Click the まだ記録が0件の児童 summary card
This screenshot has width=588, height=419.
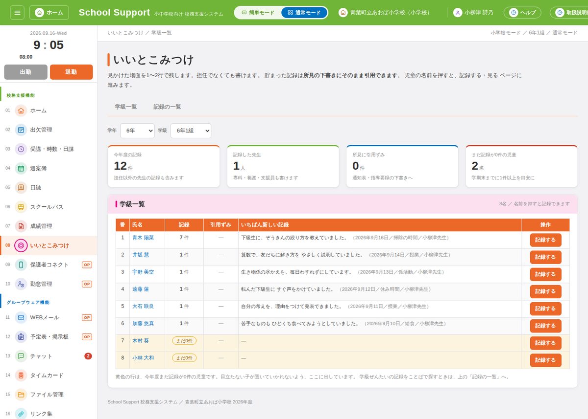521,166
